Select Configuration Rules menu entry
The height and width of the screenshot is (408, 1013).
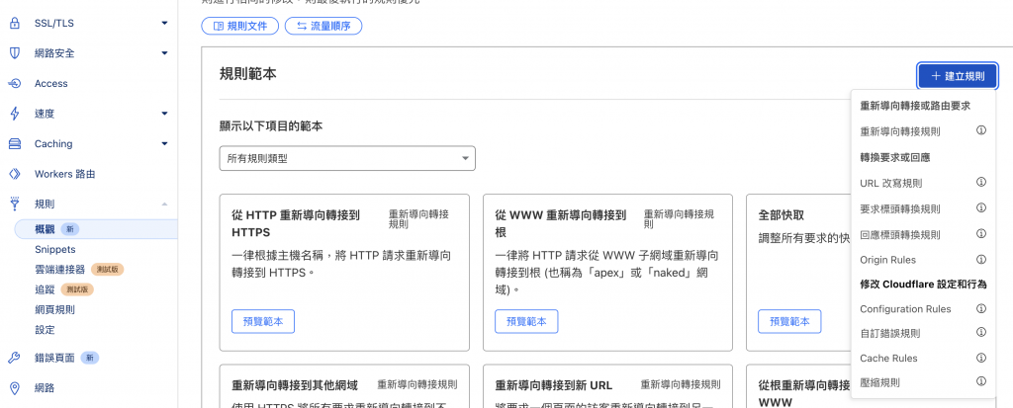click(x=905, y=308)
